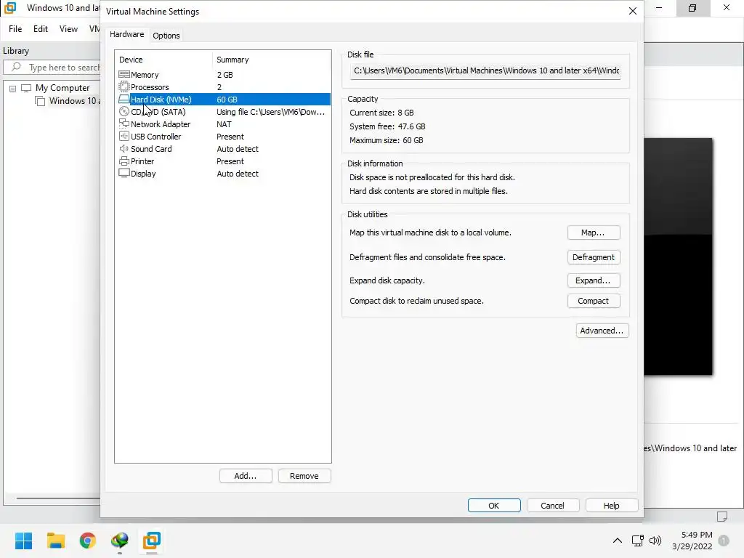The width and height of the screenshot is (744, 558).
Task: Switch to the Options tab
Action: click(166, 36)
